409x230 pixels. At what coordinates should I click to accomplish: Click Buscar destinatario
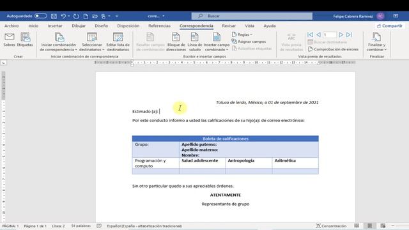[327, 42]
